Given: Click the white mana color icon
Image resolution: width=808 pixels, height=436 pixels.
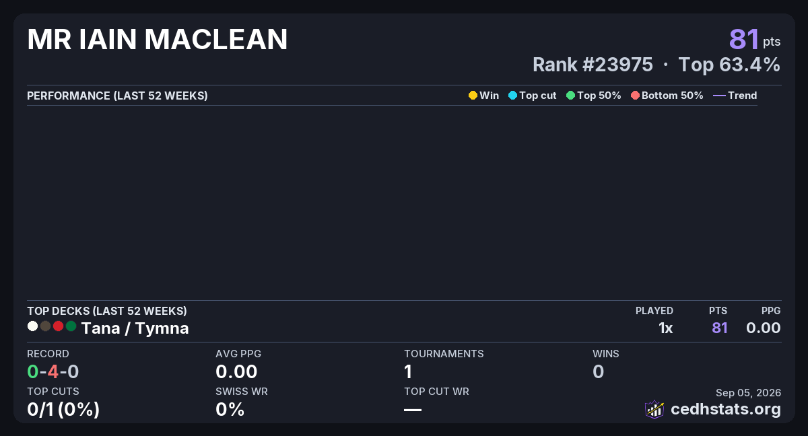Looking at the screenshot, I should (32, 326).
